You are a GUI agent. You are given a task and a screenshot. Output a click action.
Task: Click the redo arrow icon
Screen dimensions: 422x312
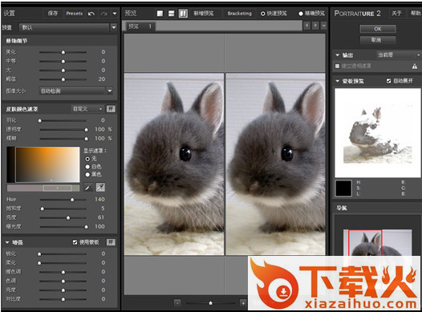(x=103, y=14)
